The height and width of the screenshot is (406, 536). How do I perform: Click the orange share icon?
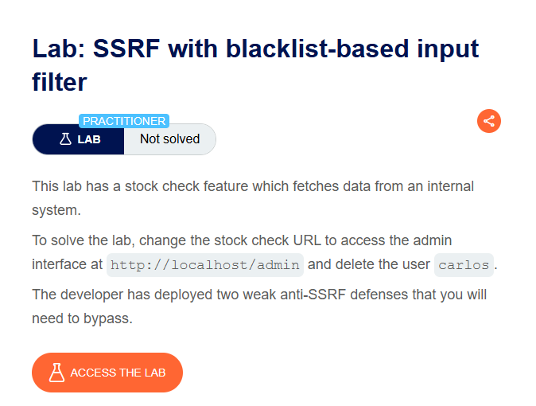click(489, 121)
